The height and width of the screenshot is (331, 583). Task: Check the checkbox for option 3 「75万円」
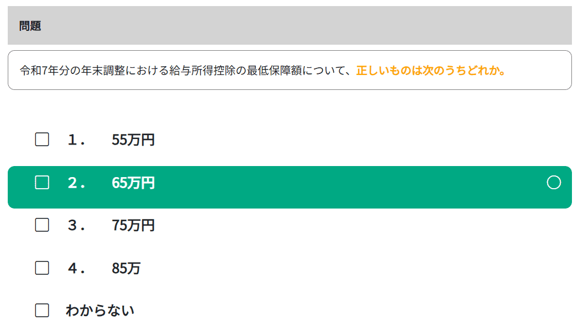click(41, 225)
